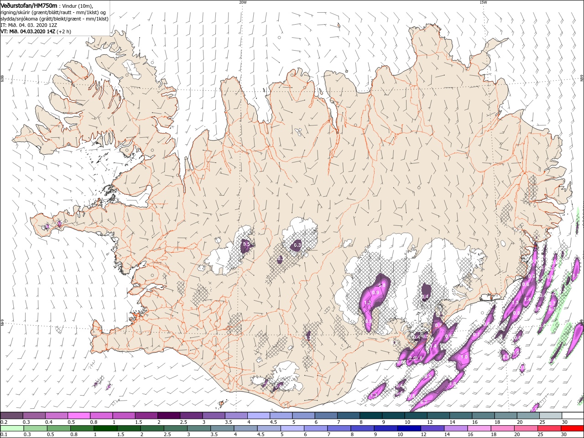This screenshot has width=584, height=438.
Task: Select the dark plum 0.2 swatch in top legend row
Action: point(11,416)
